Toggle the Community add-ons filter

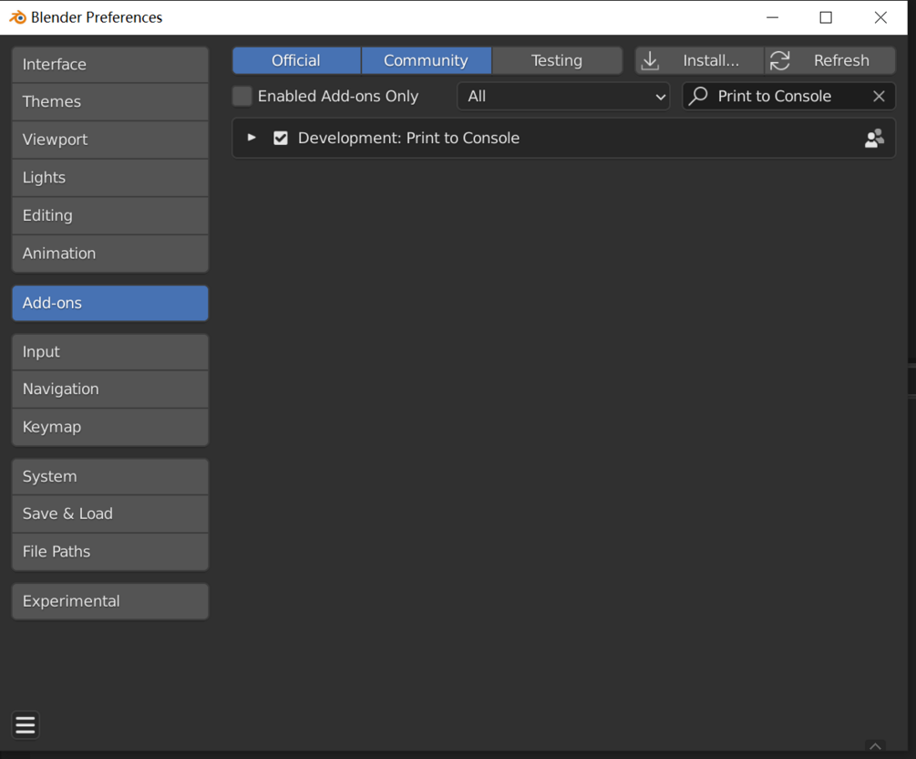(x=426, y=60)
